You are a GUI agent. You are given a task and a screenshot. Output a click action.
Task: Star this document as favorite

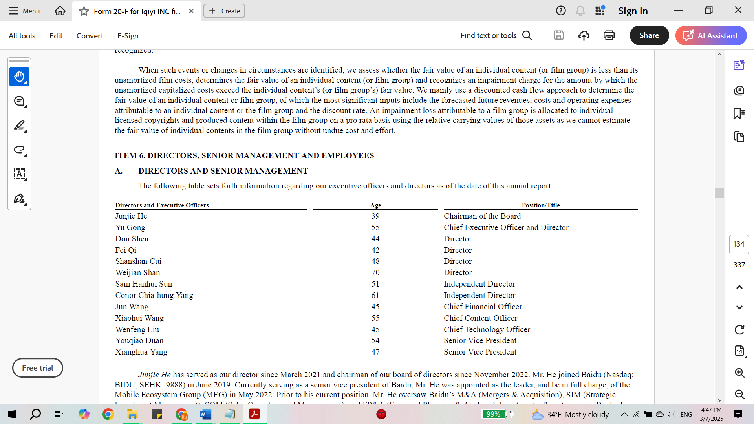click(84, 11)
